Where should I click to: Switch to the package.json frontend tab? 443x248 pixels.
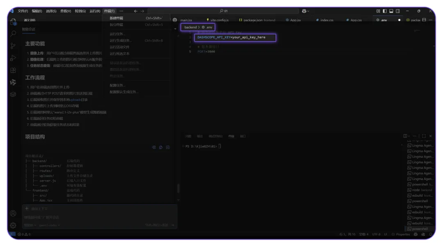tap(257, 20)
